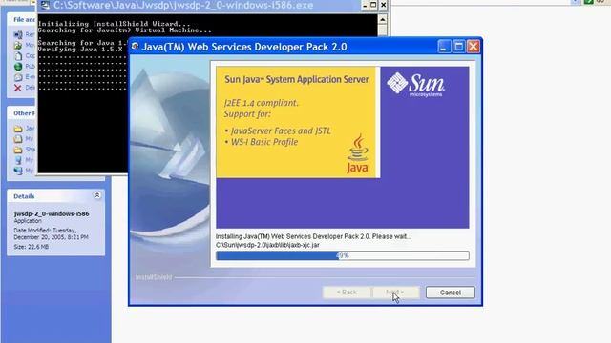
Task: Click the installation progress bar
Action: pyautogui.click(x=342, y=255)
